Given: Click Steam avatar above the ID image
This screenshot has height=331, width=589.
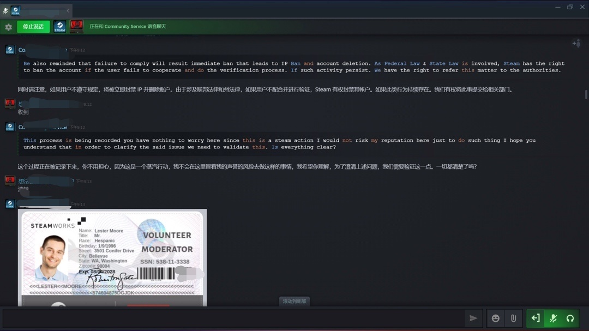Looking at the screenshot, I should (x=10, y=203).
